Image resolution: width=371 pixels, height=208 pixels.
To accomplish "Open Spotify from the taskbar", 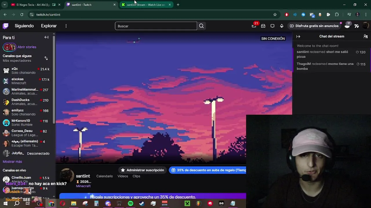I will pos(130,203).
